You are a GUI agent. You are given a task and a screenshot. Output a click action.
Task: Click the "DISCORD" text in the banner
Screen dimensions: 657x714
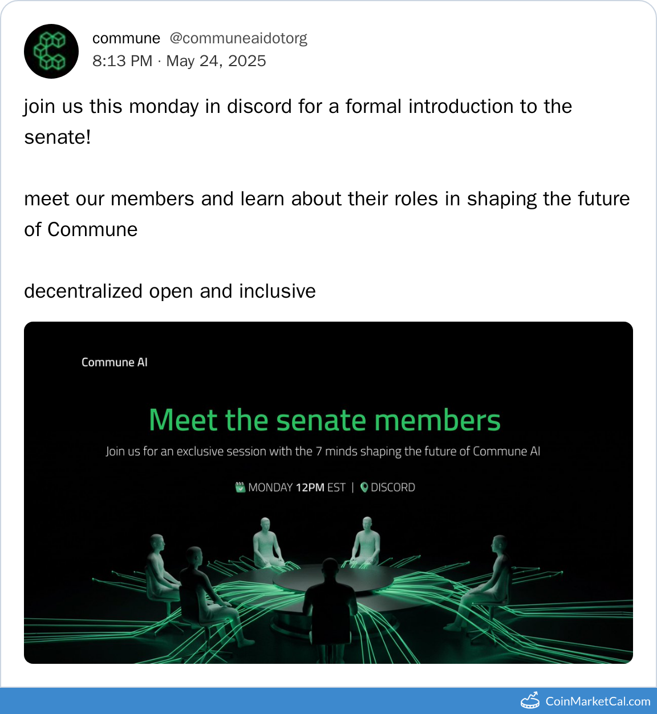click(x=393, y=488)
